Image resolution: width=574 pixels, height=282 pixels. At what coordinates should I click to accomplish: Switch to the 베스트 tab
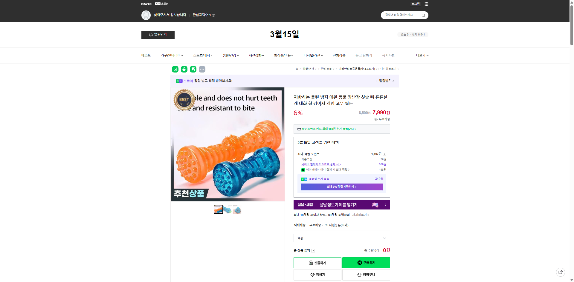coord(146,55)
